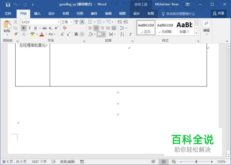Toggle superscript formatting
Screen dimensions: 231x165
tap(56, 28)
